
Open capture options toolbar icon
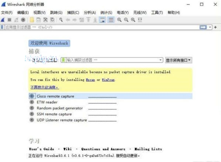(x=23, y=20)
